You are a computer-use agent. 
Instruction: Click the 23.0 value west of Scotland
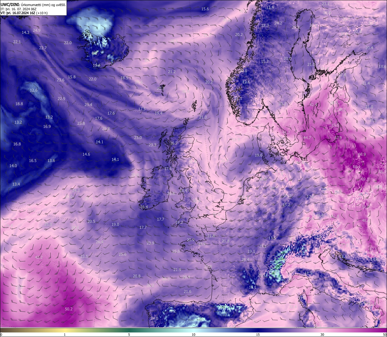coord(138,138)
